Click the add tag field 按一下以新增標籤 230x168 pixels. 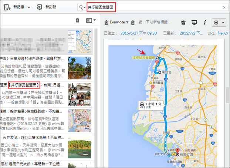154,22
